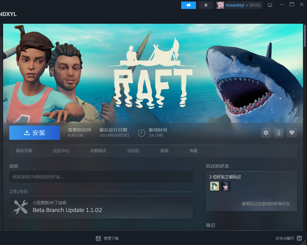
Task: Click the $0.02 wallet balance
Action: click(255, 5)
